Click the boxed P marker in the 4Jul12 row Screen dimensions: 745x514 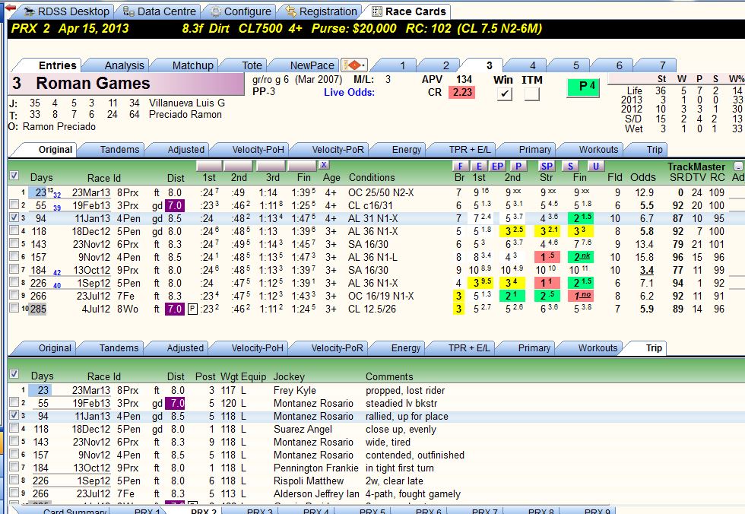click(192, 309)
